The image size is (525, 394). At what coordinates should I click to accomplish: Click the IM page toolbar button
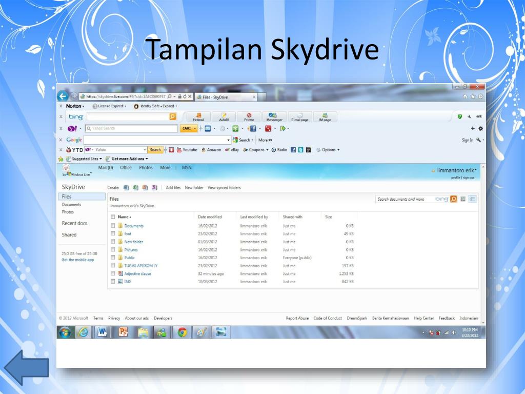(325, 117)
